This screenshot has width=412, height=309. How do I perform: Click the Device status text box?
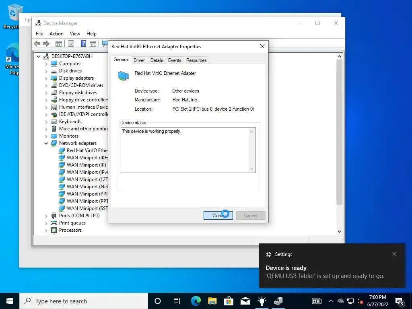188,150
